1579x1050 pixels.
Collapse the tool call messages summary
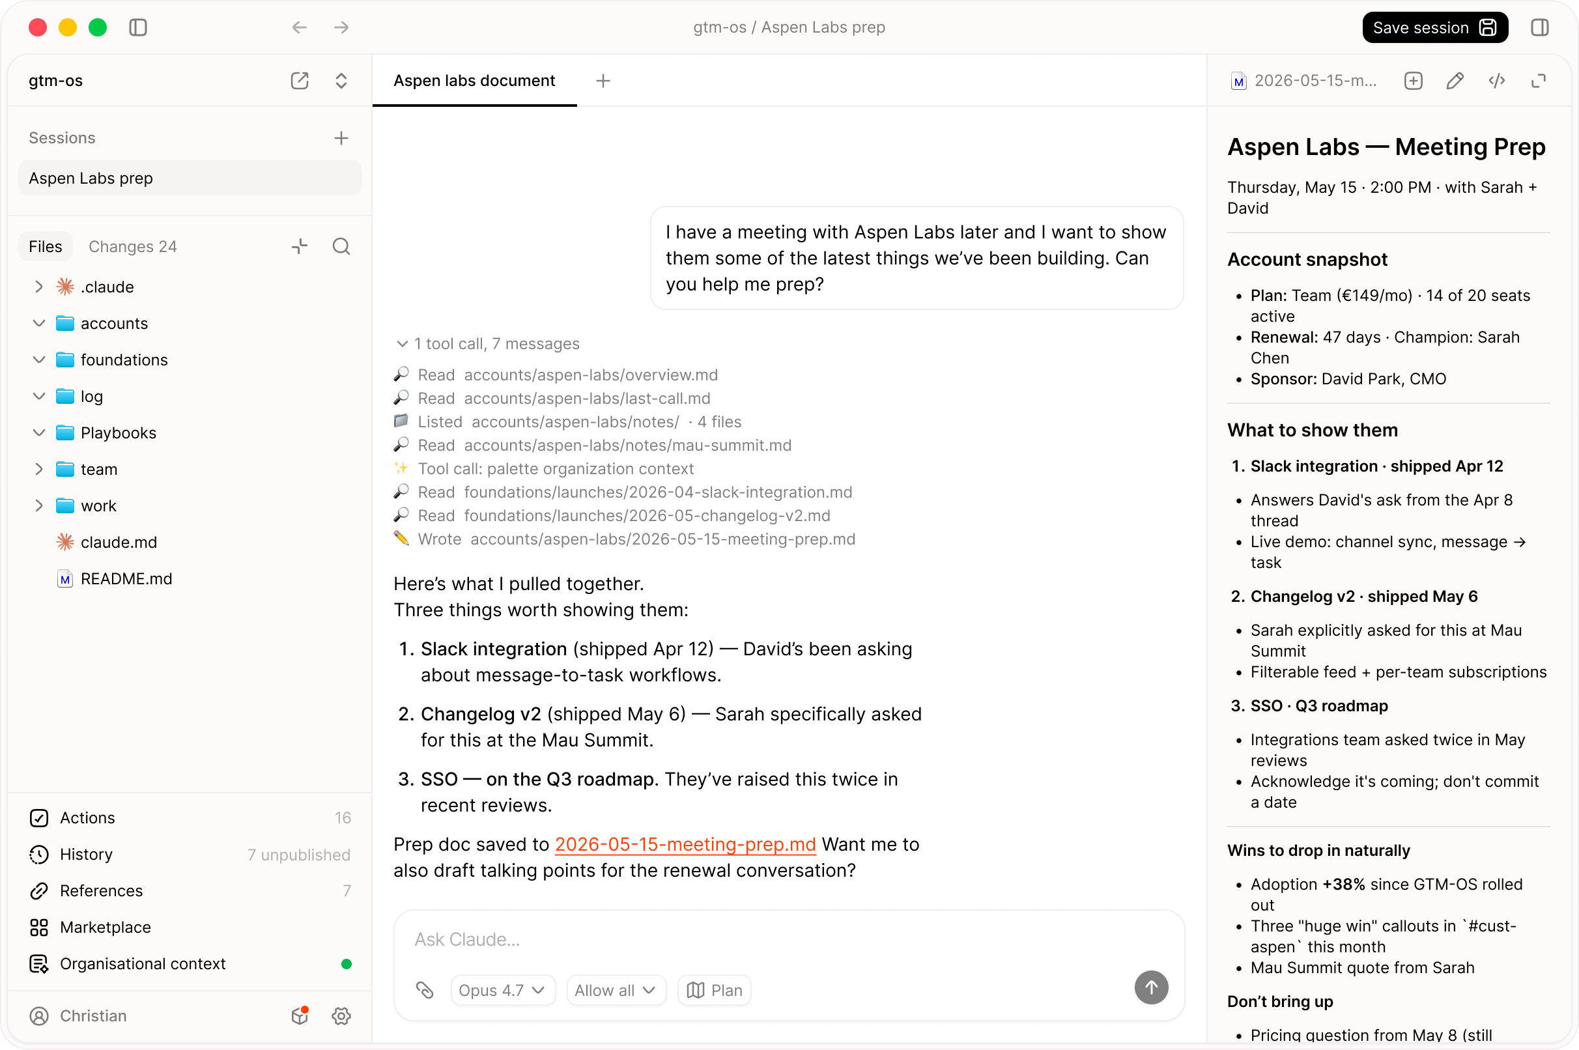click(487, 343)
